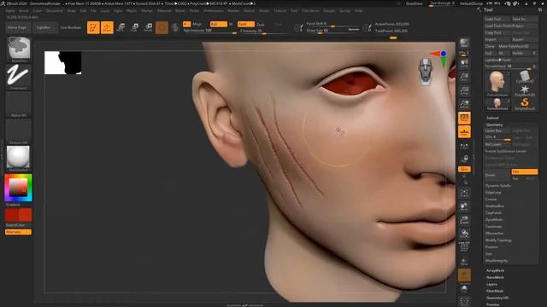Pick from the color picker square

coord(17,188)
